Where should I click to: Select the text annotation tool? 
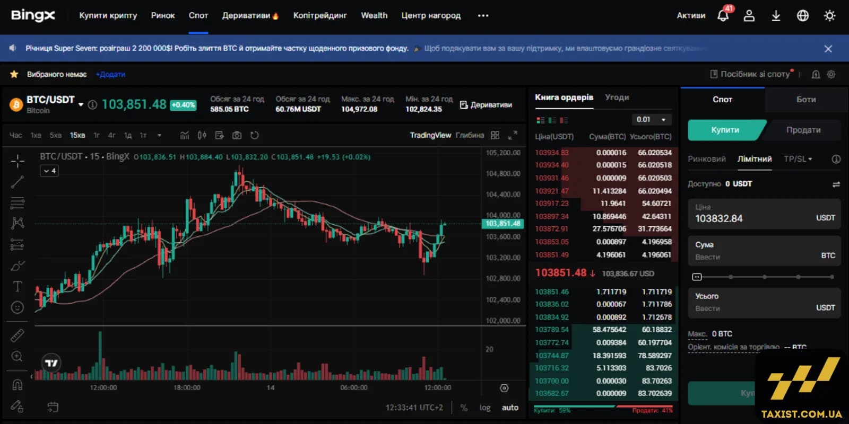coord(18,286)
